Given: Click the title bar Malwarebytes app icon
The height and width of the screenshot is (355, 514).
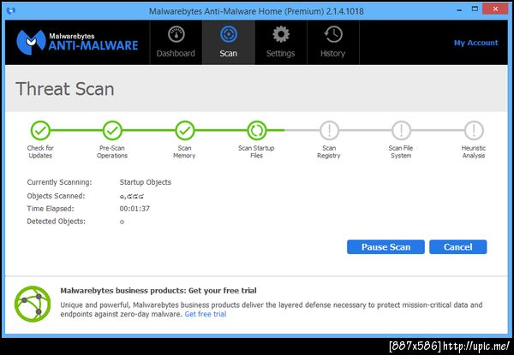Looking at the screenshot, I should (x=11, y=11).
